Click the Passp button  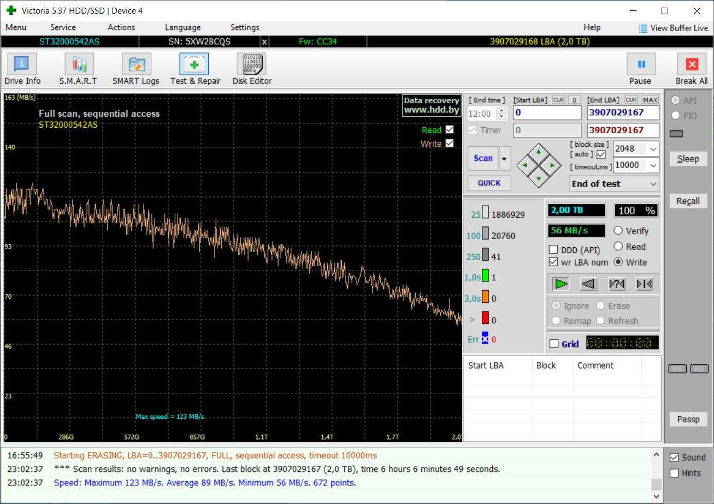pyautogui.click(x=688, y=419)
